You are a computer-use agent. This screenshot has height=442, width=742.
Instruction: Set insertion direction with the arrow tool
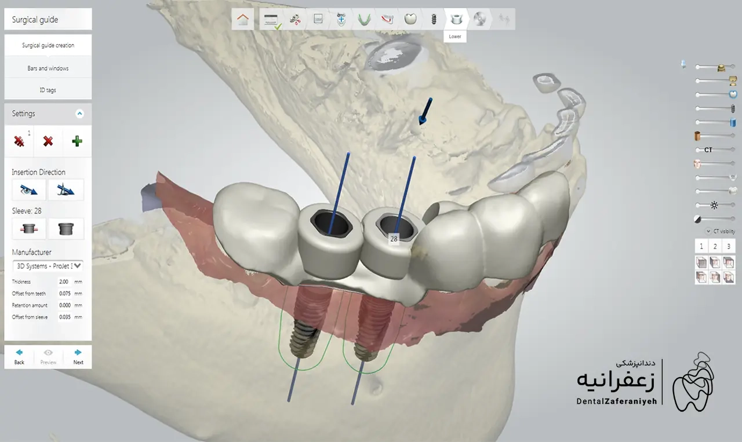pyautogui.click(x=66, y=189)
